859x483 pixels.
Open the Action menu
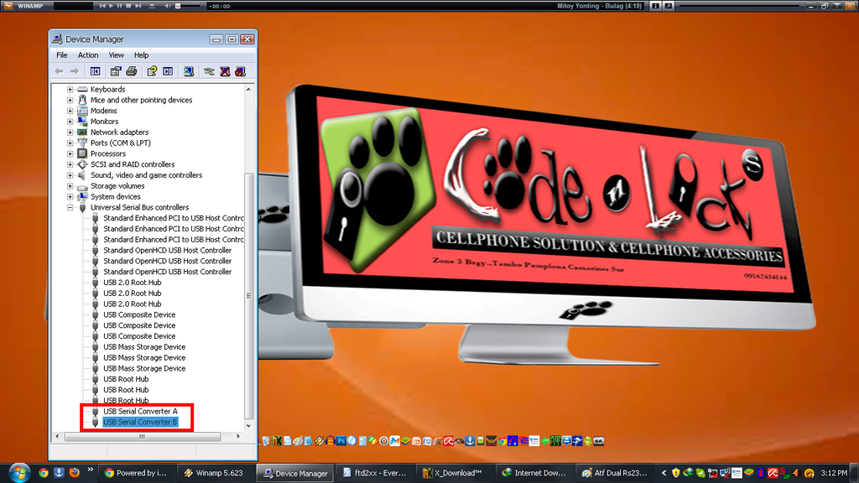[87, 55]
